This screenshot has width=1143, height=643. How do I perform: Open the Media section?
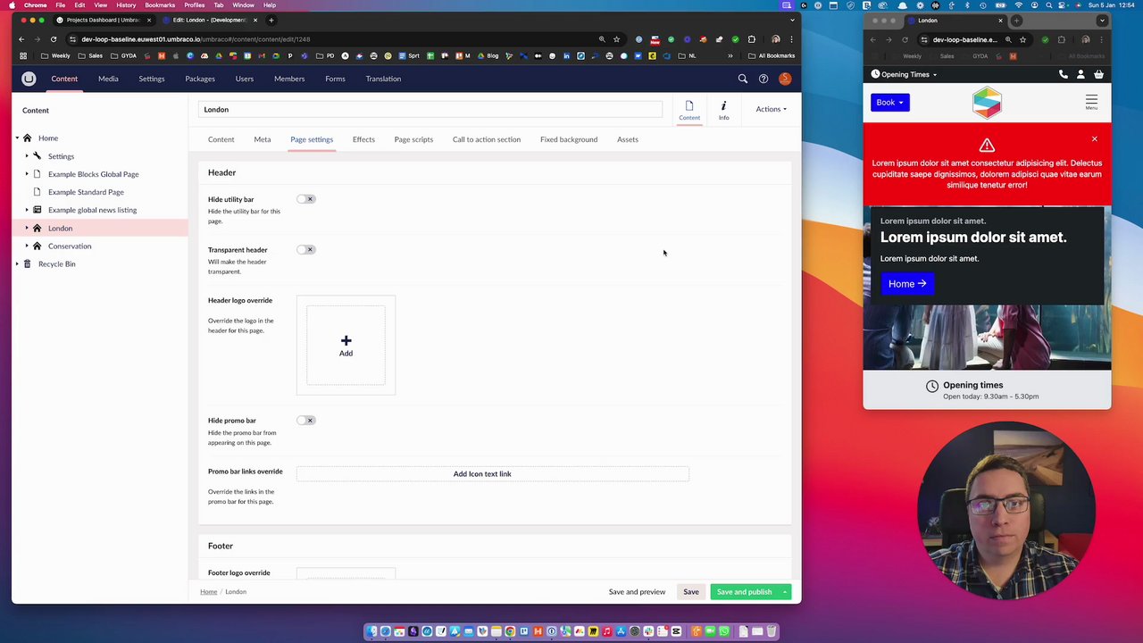(108, 79)
